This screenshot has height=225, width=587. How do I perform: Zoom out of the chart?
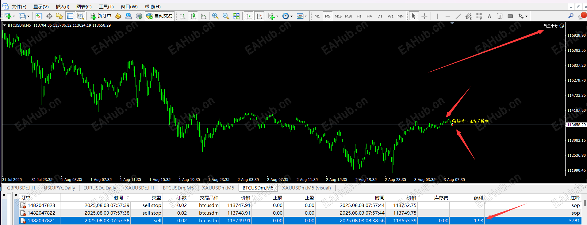pyautogui.click(x=226, y=16)
